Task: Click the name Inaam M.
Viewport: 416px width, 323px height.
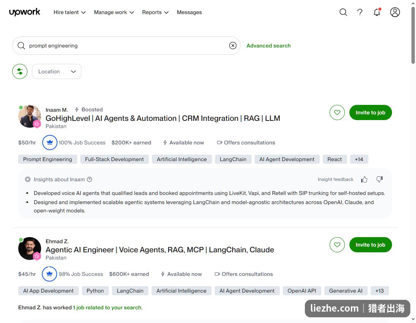Action: click(x=56, y=110)
